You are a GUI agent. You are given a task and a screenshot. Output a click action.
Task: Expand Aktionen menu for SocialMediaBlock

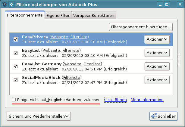tap(157, 80)
